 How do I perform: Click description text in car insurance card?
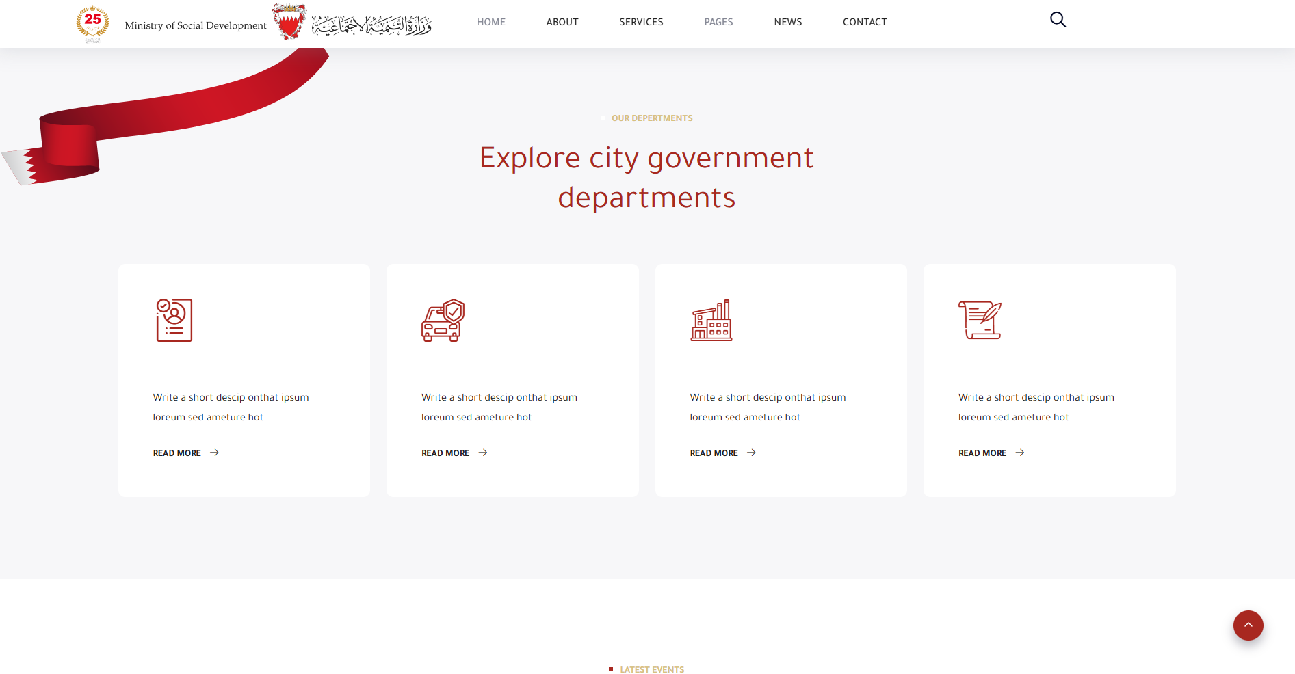pyautogui.click(x=499, y=407)
